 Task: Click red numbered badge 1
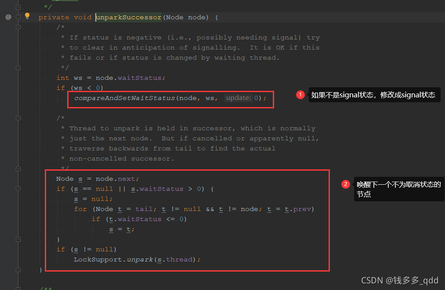[300, 94]
